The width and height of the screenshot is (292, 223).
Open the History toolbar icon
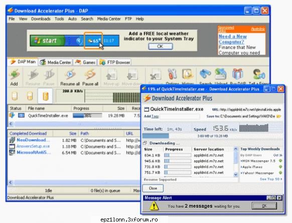(x=188, y=74)
